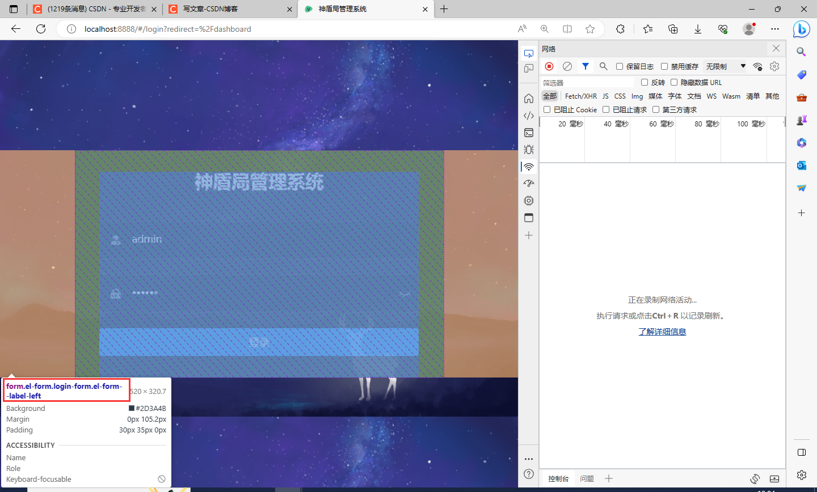
Task: Filter requests by CSS
Action: tap(620, 96)
